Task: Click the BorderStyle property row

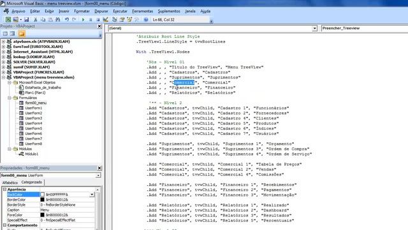Action: [51, 204]
